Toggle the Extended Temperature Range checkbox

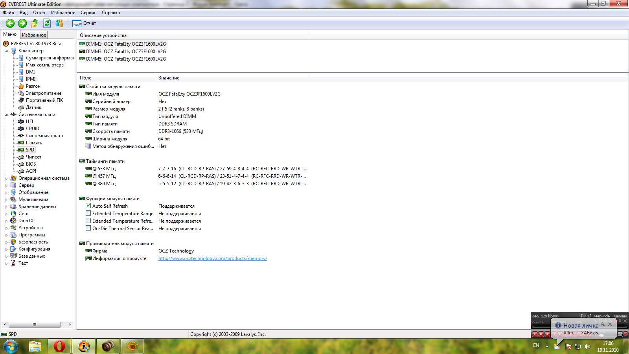[x=88, y=213]
